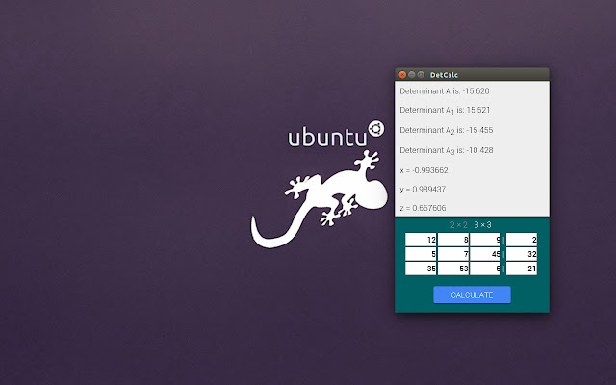Click the matrix field containing 53
This screenshot has height=385, width=616.
click(453, 269)
